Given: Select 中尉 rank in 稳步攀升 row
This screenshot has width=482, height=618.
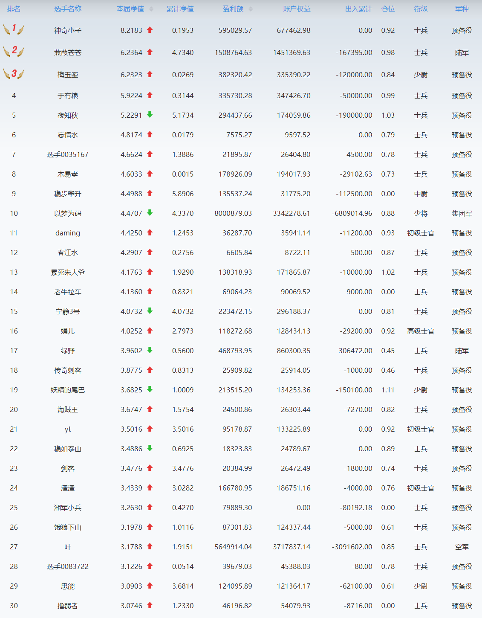Looking at the screenshot, I should point(421,194).
